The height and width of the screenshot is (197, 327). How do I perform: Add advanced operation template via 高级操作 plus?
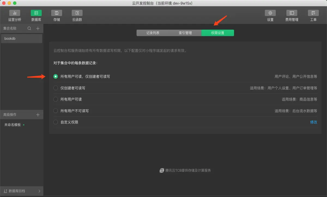tap(38, 115)
